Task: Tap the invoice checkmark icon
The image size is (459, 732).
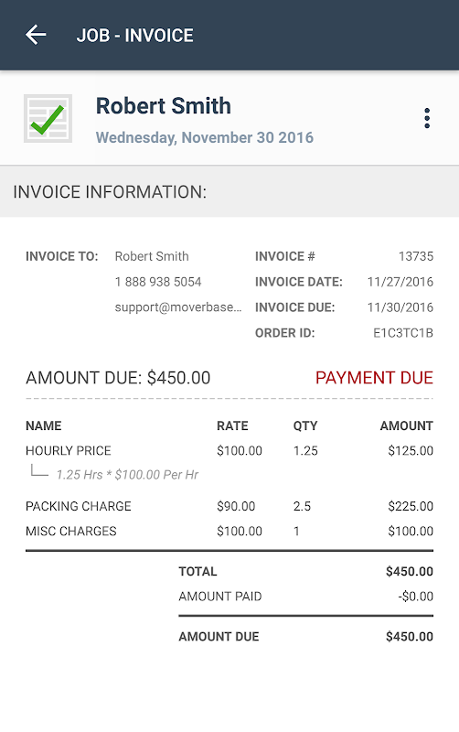Action: point(48,119)
